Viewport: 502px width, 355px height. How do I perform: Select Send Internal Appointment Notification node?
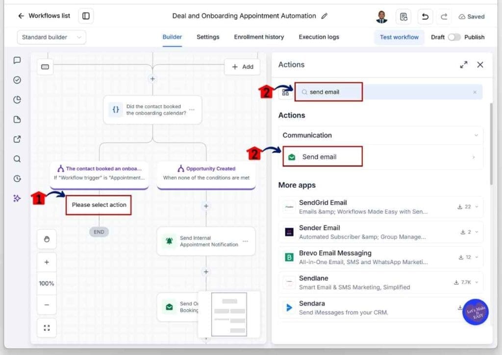[x=206, y=241]
